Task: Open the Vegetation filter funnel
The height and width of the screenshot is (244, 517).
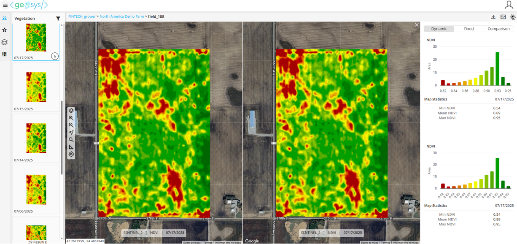Action: [x=58, y=19]
